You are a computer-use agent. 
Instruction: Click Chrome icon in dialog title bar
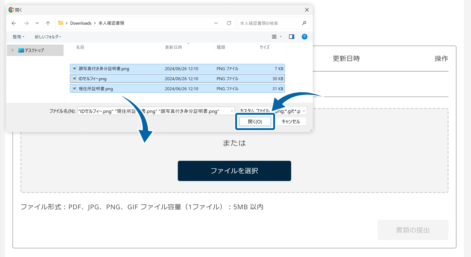11,10
